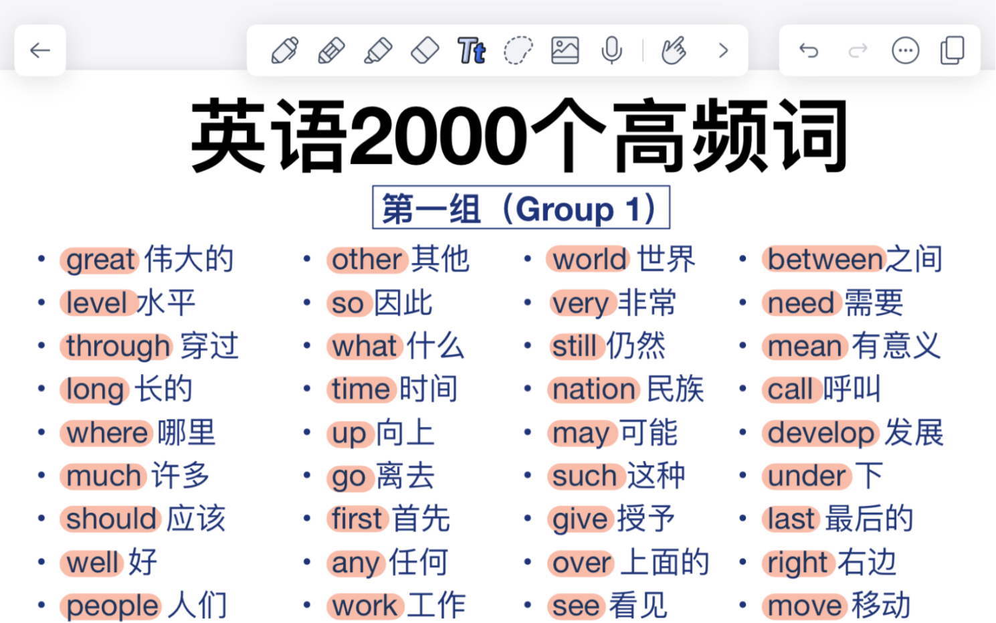Tap the word "people"
Image resolution: width=996 pixels, height=623 pixels.
pos(112,606)
